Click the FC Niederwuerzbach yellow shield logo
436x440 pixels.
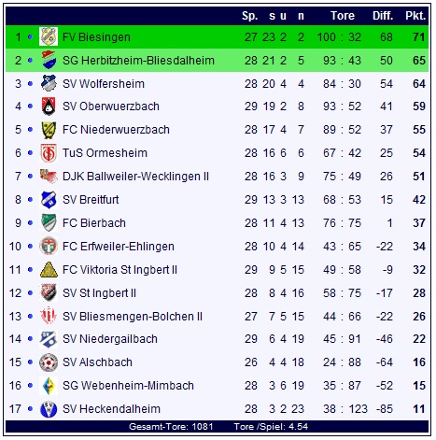pyautogui.click(x=49, y=130)
